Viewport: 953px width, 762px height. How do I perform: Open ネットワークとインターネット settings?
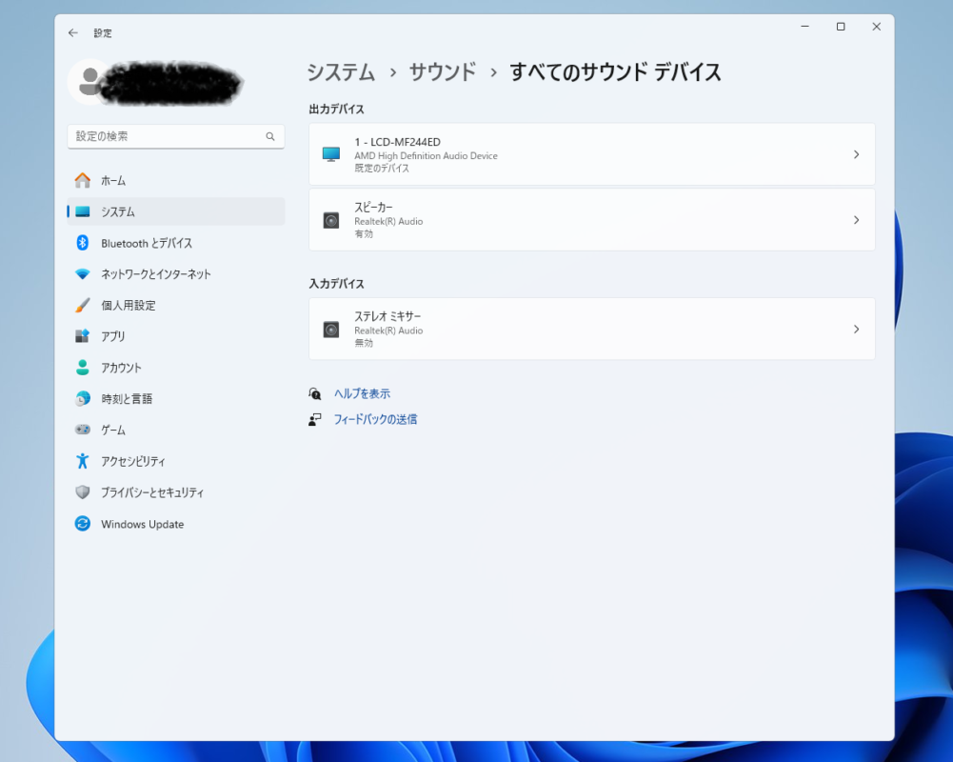[175, 274]
